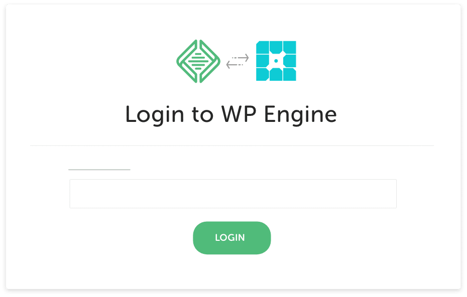Click top-left square of WP Engine logo
Image resolution: width=467 pixels, height=297 pixels.
click(x=263, y=47)
